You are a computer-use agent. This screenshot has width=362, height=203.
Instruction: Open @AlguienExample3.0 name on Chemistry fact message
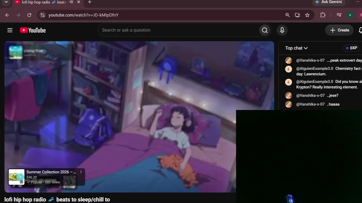tap(314, 69)
